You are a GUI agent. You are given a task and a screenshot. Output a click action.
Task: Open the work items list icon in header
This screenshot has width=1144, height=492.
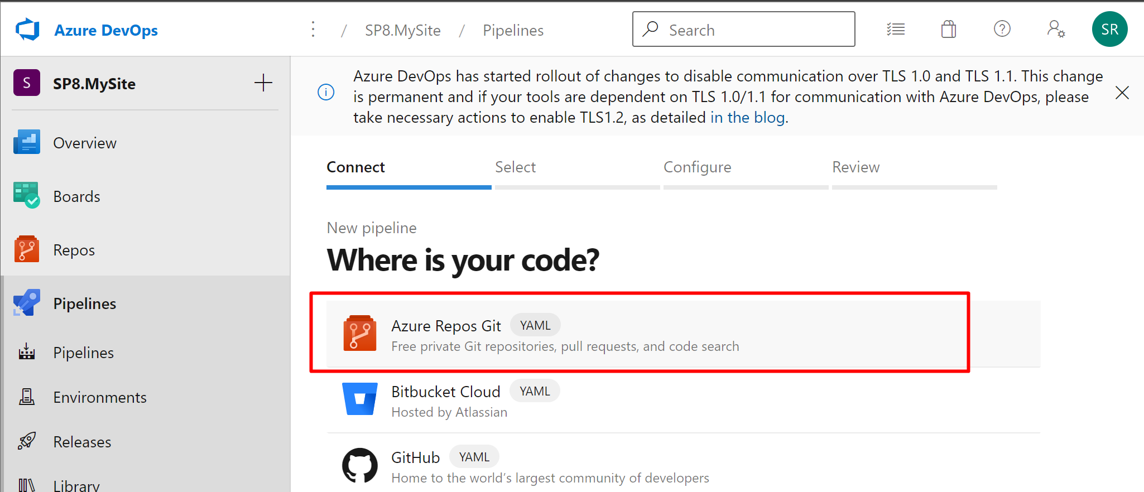tap(896, 29)
